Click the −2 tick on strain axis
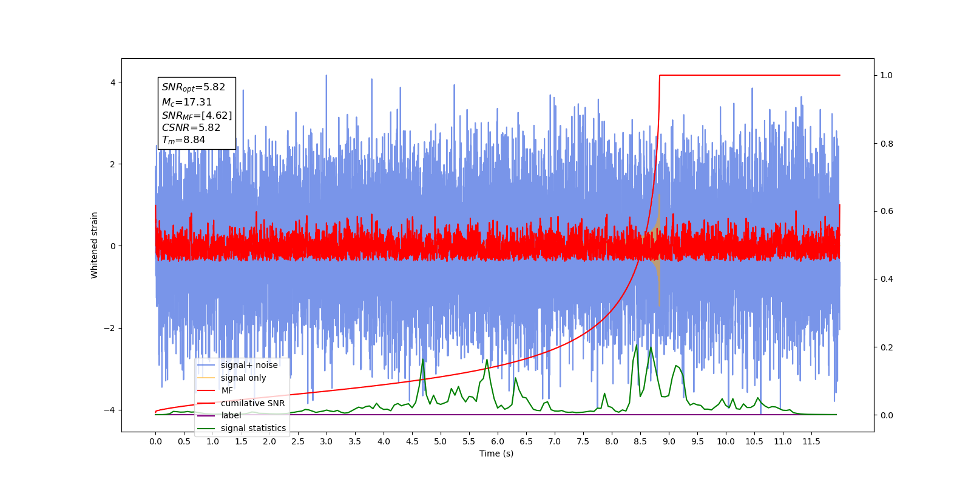 click(109, 329)
